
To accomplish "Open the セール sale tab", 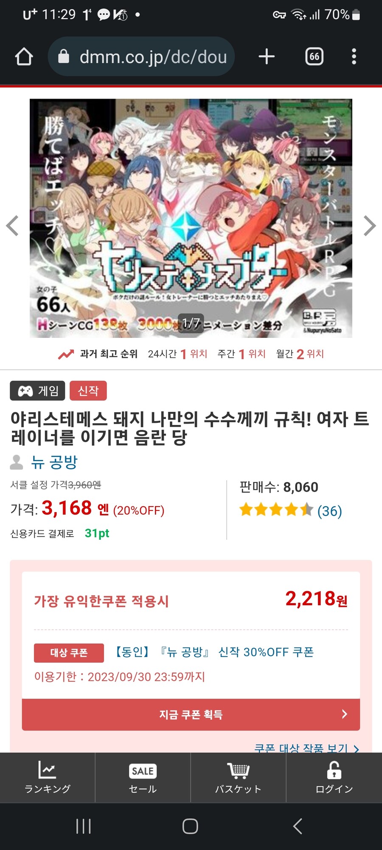I will [143, 777].
